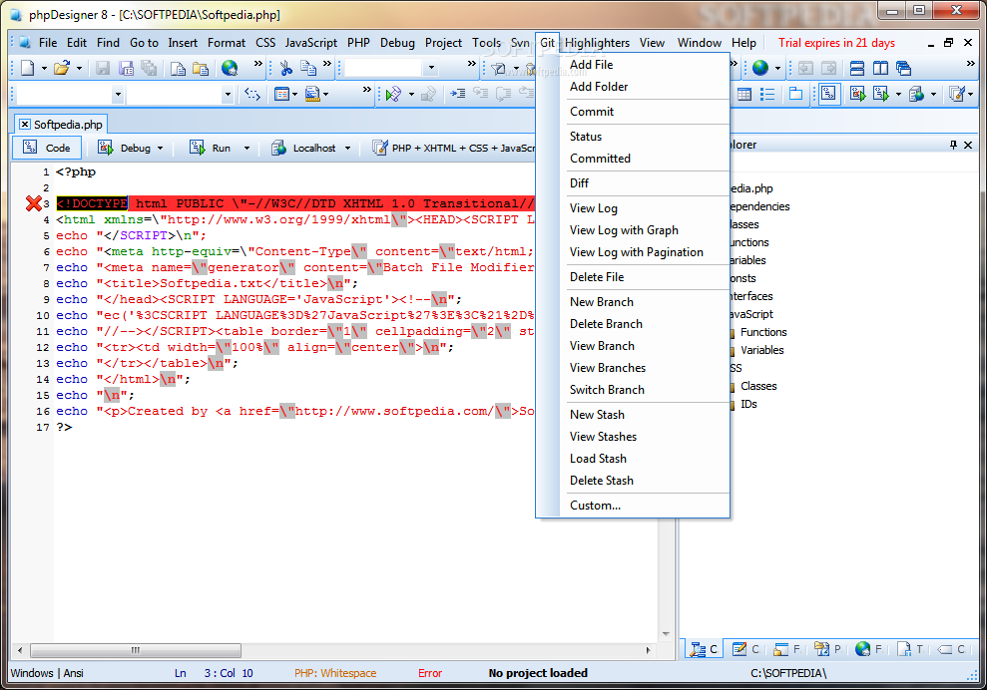Open the Code Explorer bottom panel tab
987x690 pixels.
pos(704,649)
